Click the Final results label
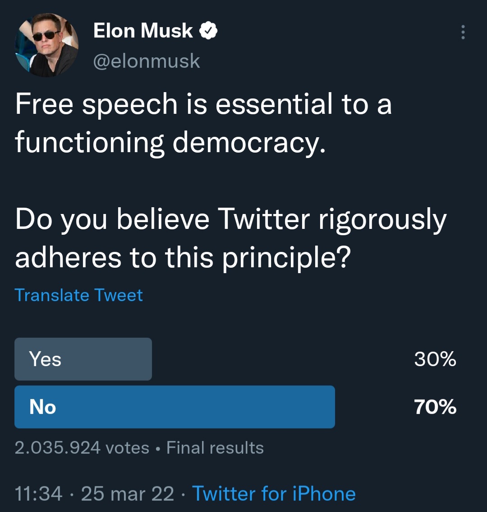 (215, 447)
